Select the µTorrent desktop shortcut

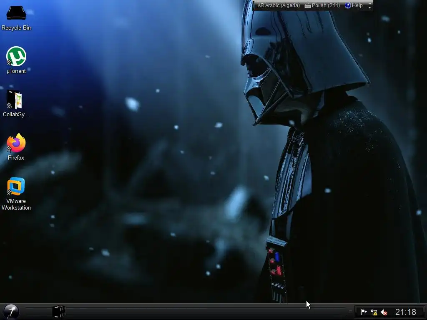pos(16,60)
